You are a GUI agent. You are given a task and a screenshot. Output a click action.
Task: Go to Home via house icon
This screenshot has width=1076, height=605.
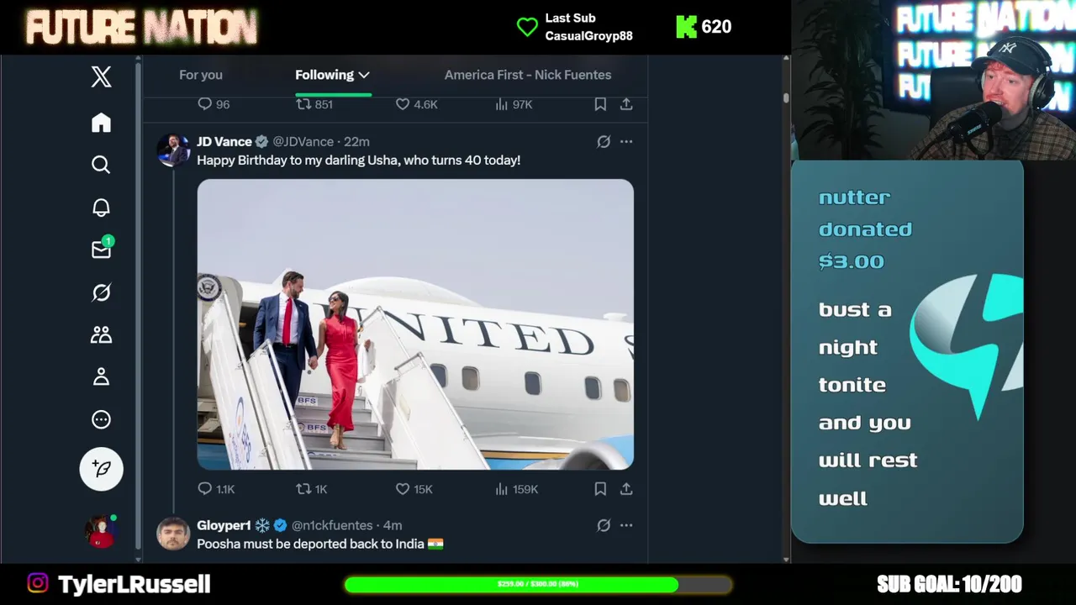(x=101, y=123)
